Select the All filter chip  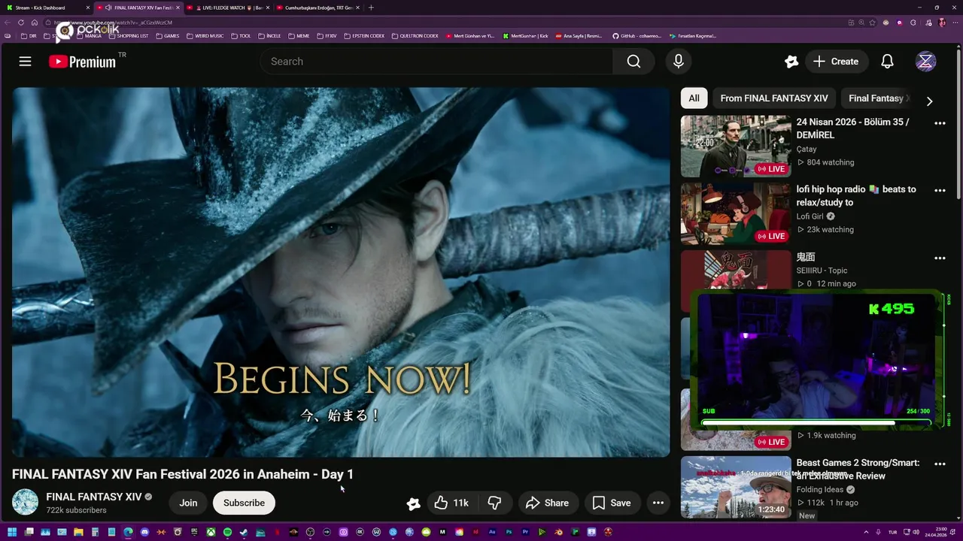694,98
